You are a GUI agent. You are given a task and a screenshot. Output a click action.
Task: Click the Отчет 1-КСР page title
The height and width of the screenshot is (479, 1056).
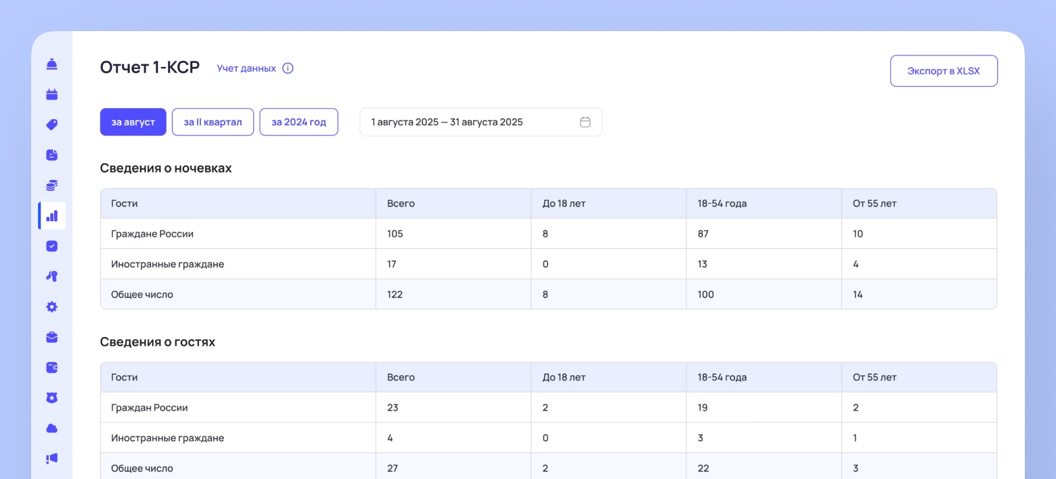(150, 68)
